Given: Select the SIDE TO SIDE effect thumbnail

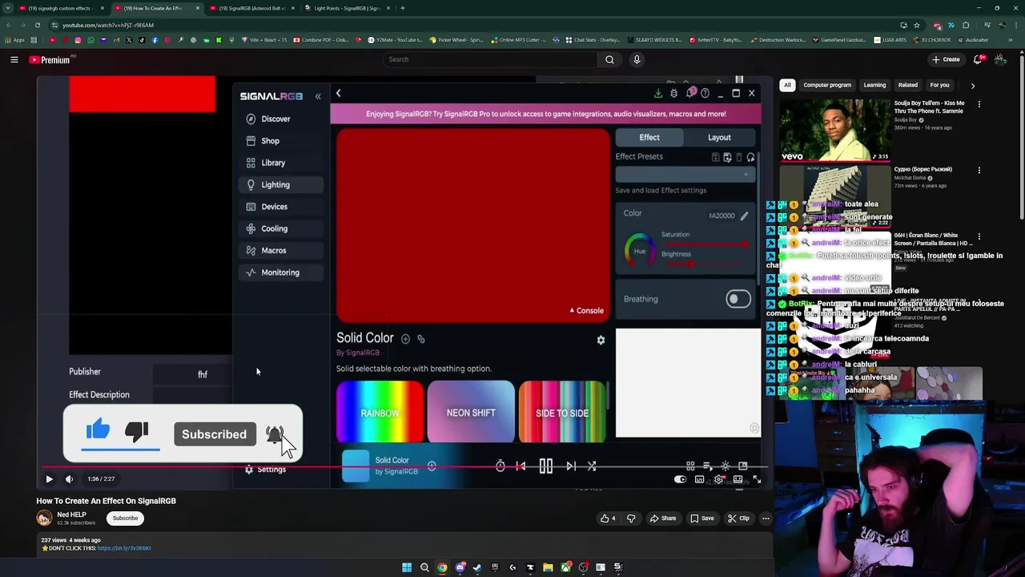Looking at the screenshot, I should [562, 412].
